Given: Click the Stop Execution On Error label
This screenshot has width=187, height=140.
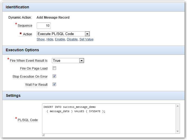Looking at the screenshot, I should pyautogui.click(x=30, y=77).
